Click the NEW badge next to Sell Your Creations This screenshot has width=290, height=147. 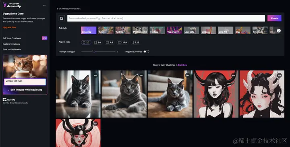(45, 38)
